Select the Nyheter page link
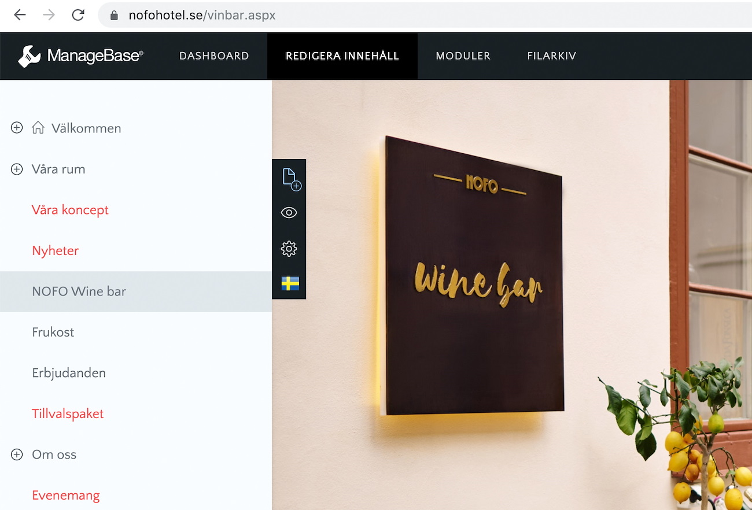 click(55, 251)
